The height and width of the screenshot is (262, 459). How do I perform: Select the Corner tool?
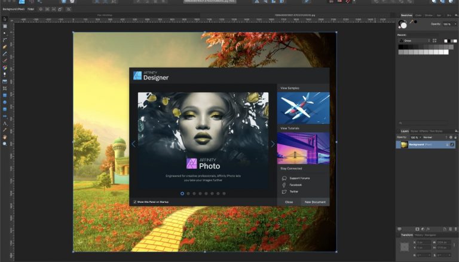(5, 40)
